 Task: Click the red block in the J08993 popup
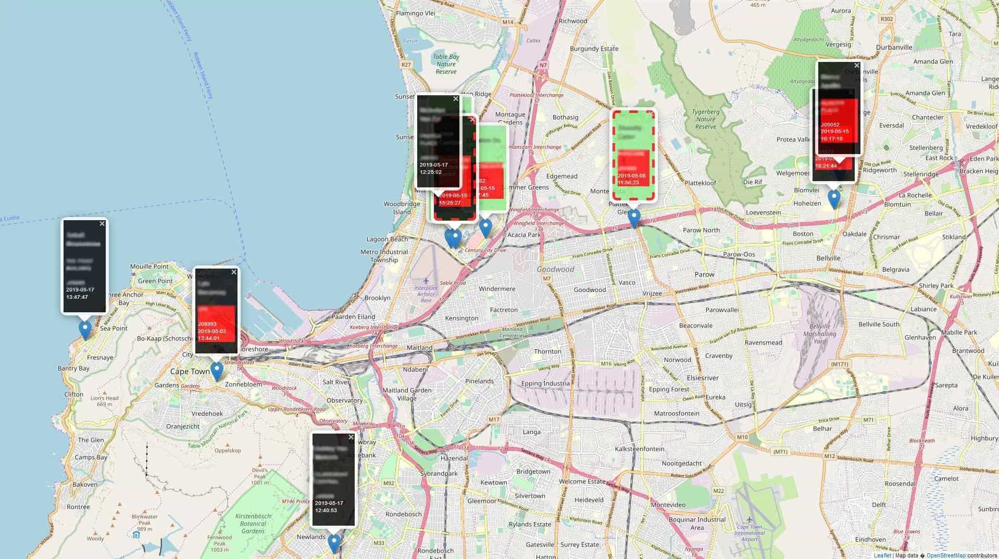[x=217, y=324]
